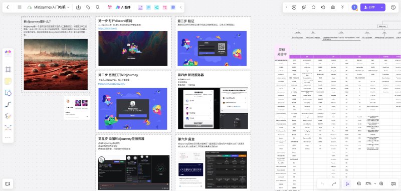
Task: Select the cursor pointer tool
Action: click(347, 183)
